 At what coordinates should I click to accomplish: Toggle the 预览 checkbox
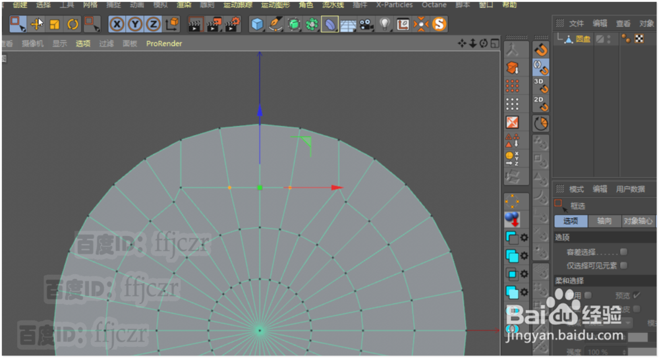637,295
